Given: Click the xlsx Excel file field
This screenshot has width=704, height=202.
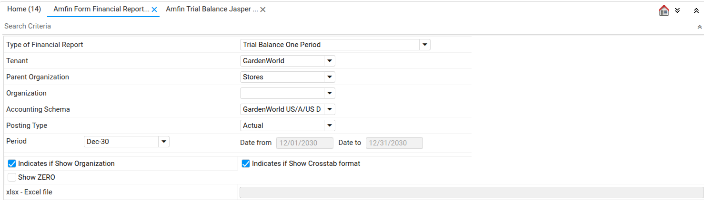Looking at the screenshot, I should point(472,192).
